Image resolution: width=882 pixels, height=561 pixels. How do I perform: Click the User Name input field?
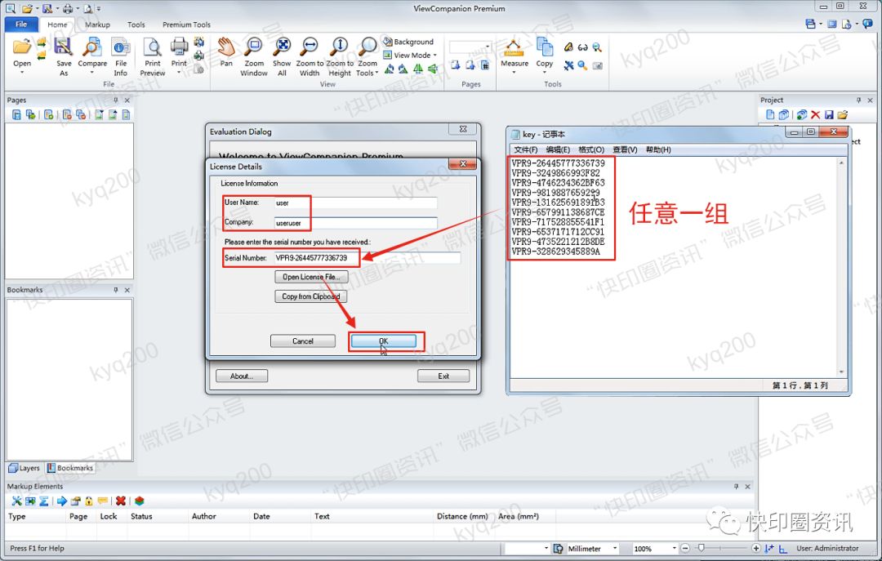tap(355, 203)
